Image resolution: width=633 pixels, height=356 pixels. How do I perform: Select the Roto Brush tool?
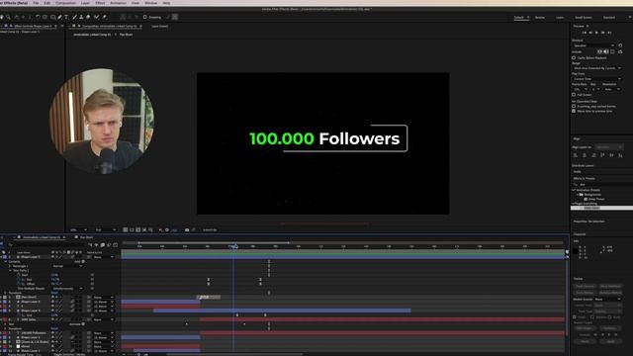96,17
